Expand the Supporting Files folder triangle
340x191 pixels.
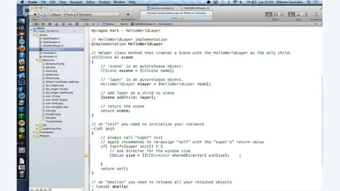pos(37,128)
